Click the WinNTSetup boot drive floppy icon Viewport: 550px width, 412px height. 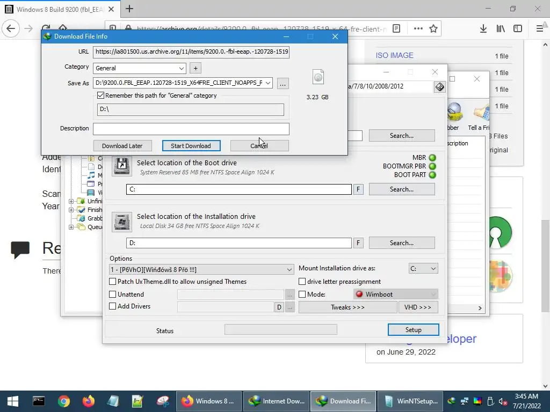tap(122, 166)
